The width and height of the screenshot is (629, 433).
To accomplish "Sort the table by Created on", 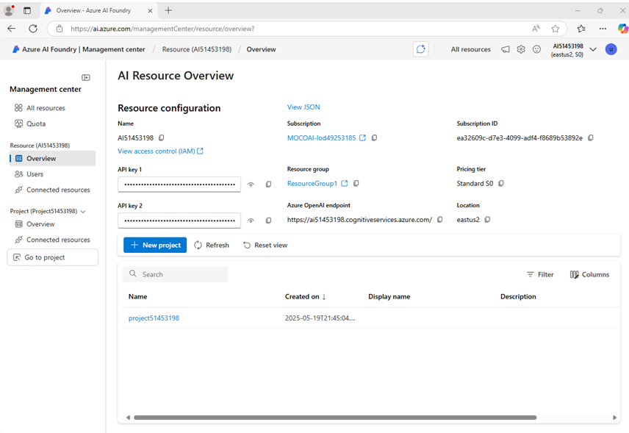I will click(x=305, y=296).
